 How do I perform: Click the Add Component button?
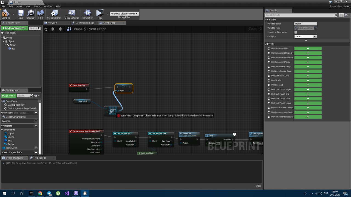click(x=15, y=28)
